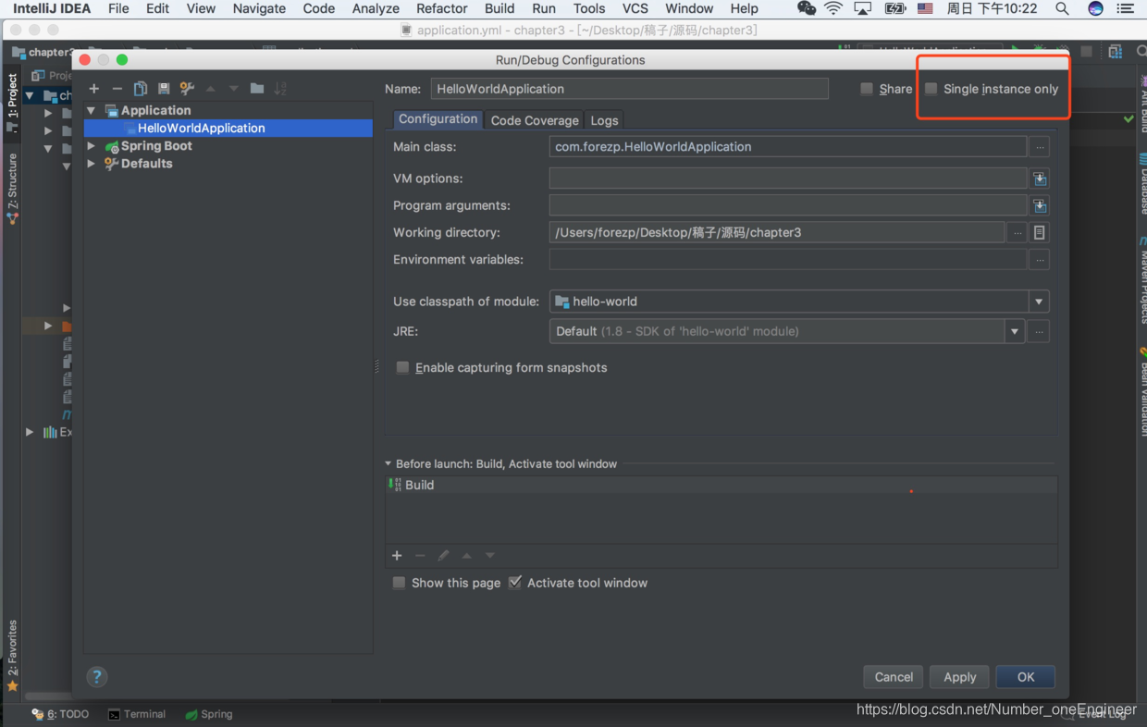Open the Navigate menu
1147x727 pixels.
(x=259, y=9)
